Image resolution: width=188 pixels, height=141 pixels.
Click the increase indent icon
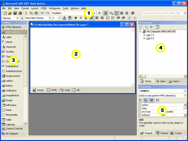[123, 18]
